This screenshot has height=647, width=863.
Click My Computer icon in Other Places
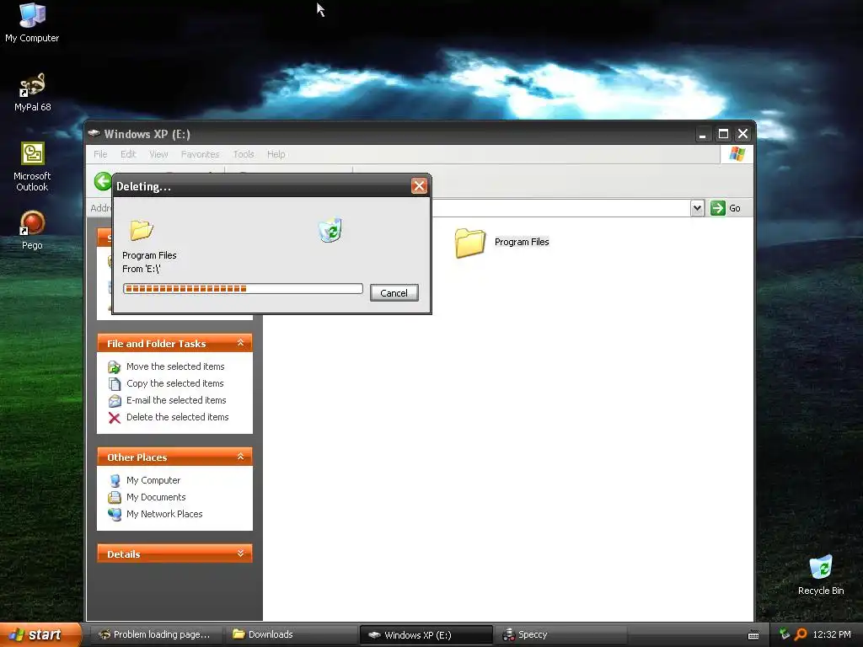pos(115,481)
